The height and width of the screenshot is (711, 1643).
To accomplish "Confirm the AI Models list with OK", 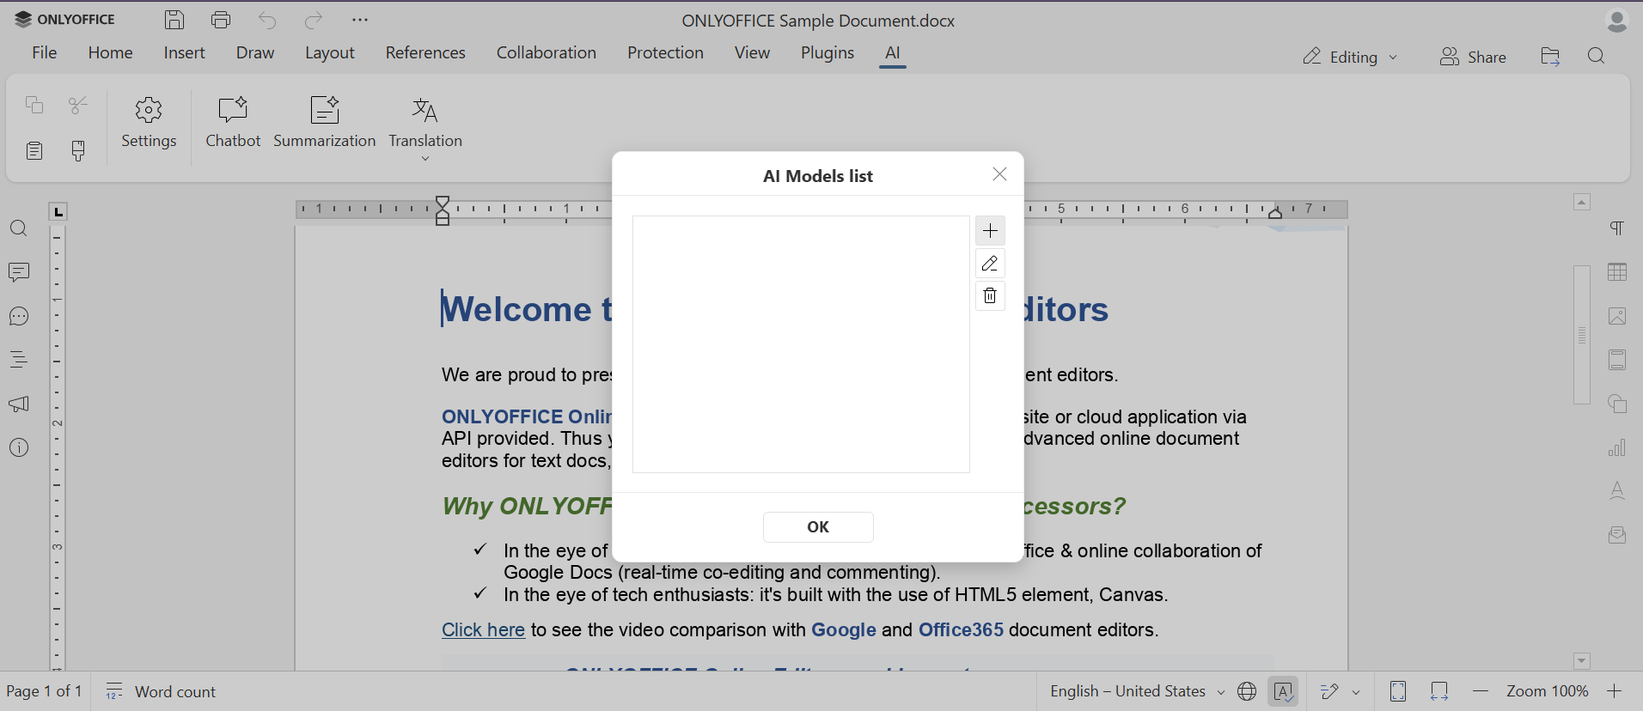I will [x=818, y=527].
